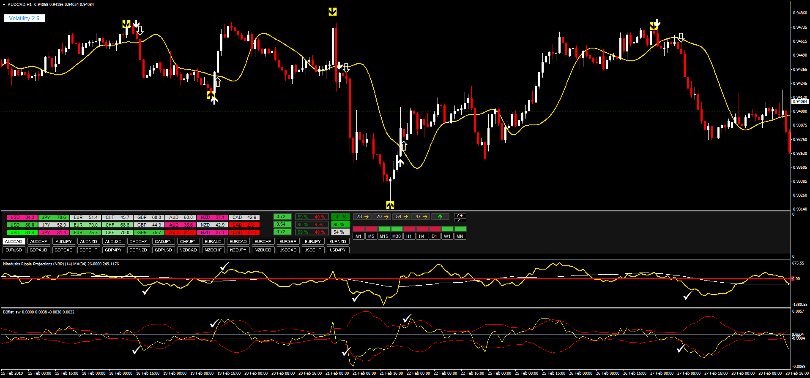The image size is (810, 378).
Task: Switch to the GBPJPY pair
Action: pyautogui.click(x=113, y=250)
